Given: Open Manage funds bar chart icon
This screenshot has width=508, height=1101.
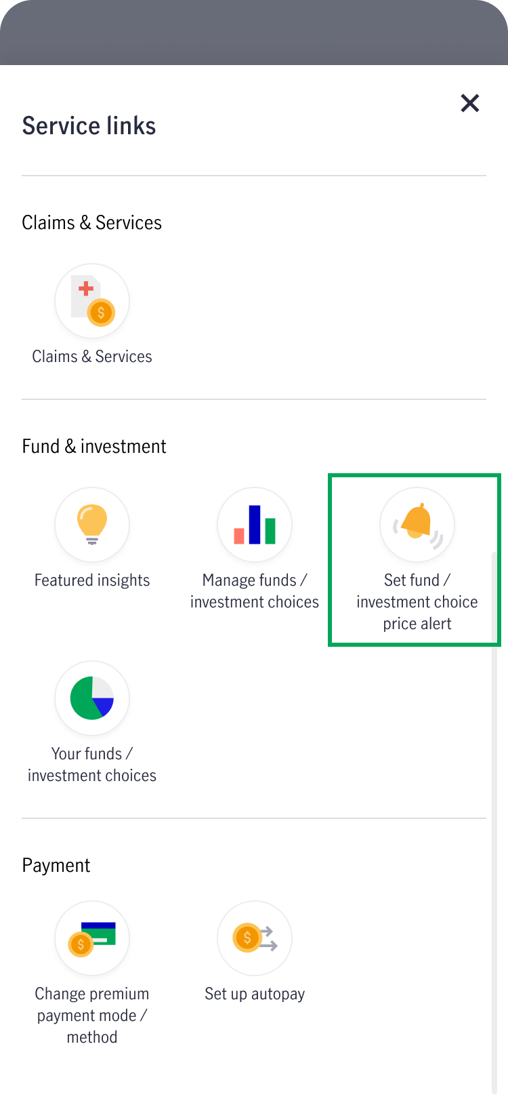Looking at the screenshot, I should (255, 525).
